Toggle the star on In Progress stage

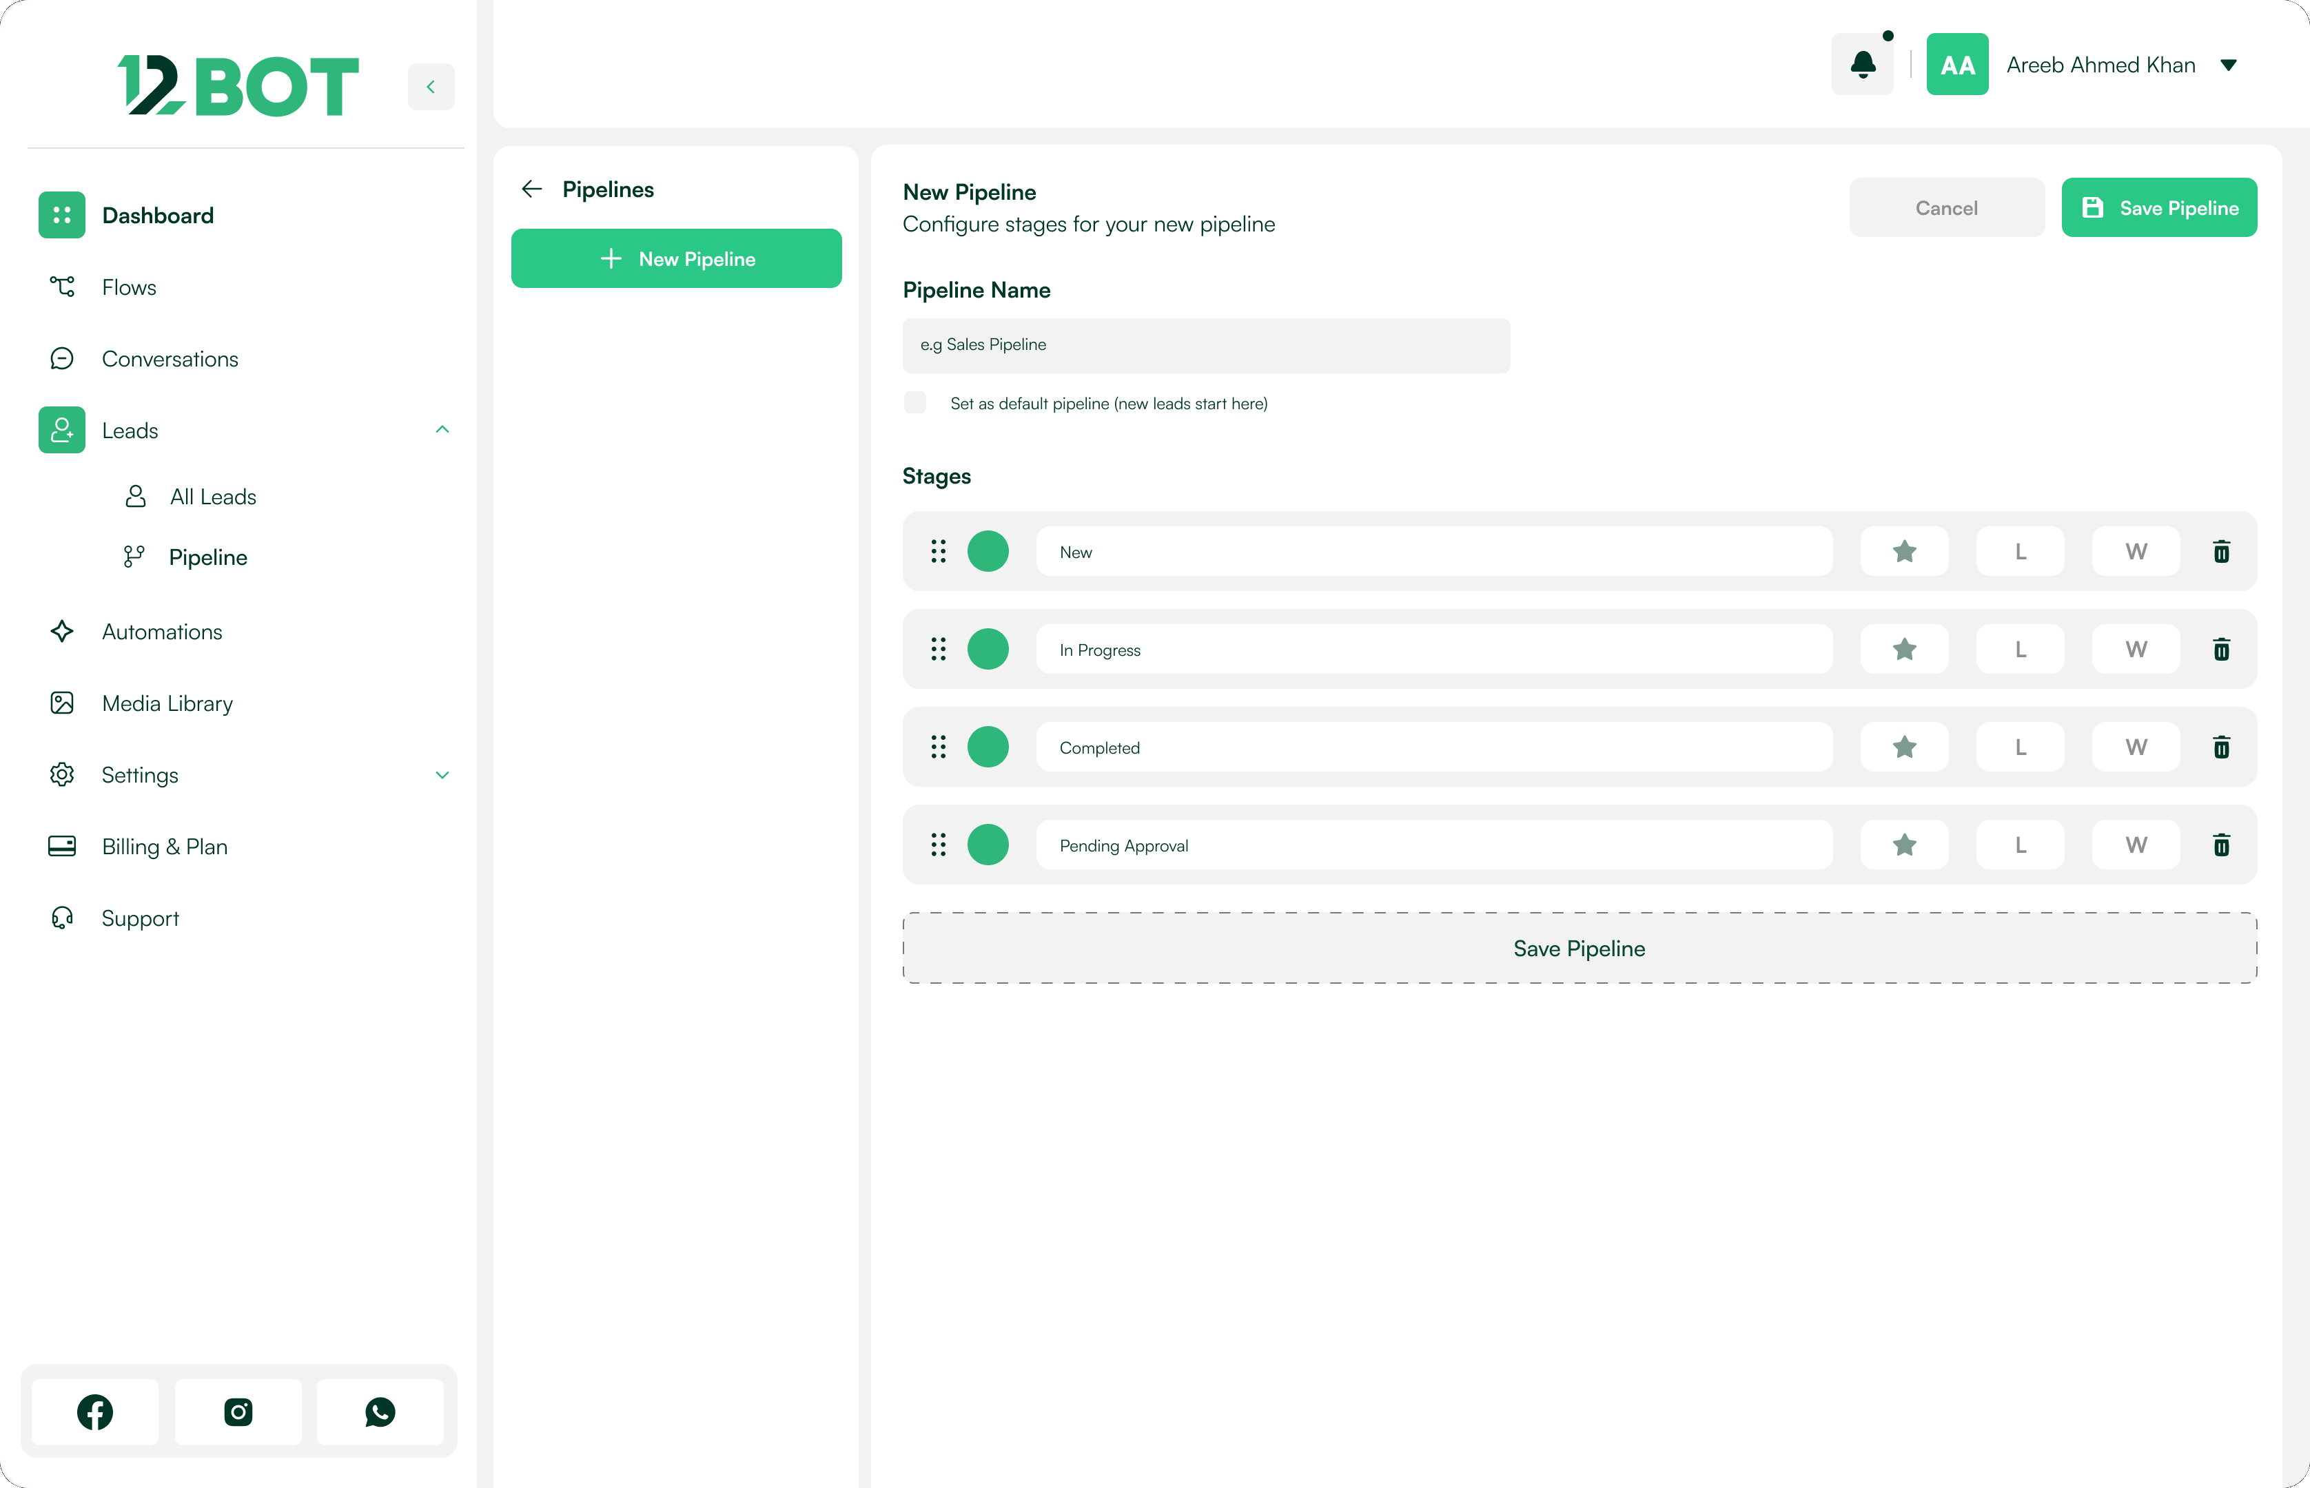pyautogui.click(x=1904, y=650)
